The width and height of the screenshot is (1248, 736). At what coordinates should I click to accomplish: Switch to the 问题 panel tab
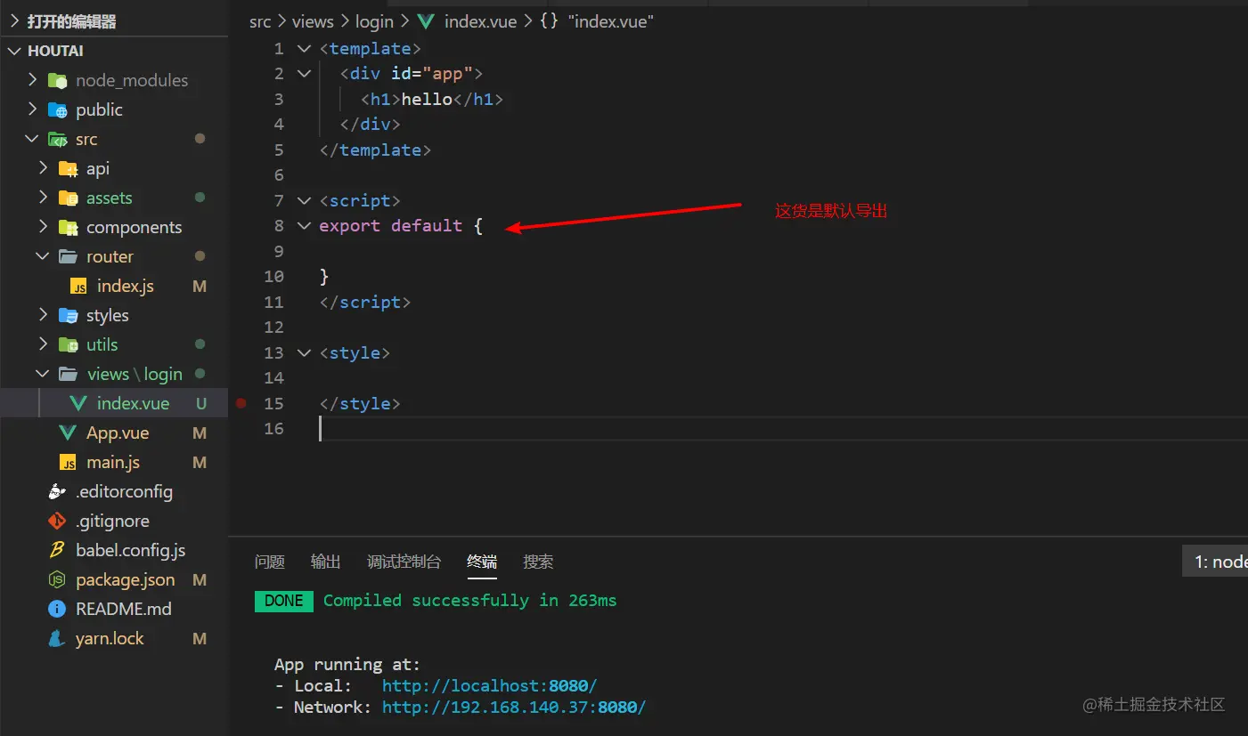270,562
